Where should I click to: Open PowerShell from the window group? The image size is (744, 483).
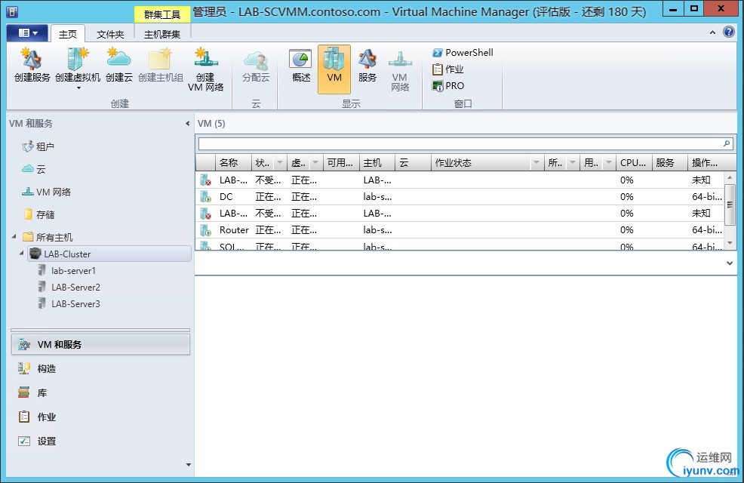462,53
